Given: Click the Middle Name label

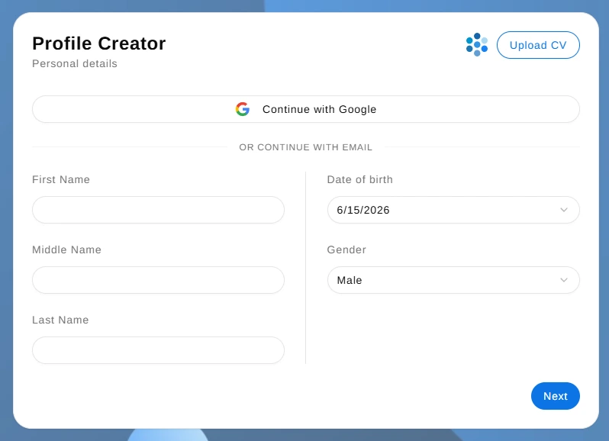Looking at the screenshot, I should 66,249.
